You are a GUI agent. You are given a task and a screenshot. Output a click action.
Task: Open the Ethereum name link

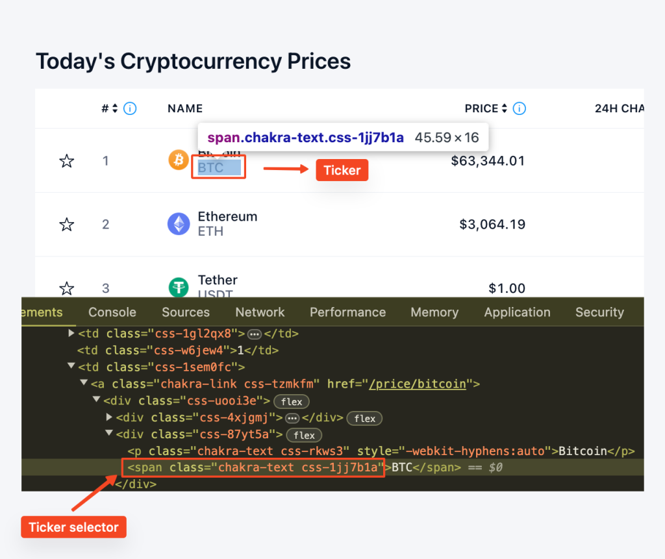click(x=228, y=216)
